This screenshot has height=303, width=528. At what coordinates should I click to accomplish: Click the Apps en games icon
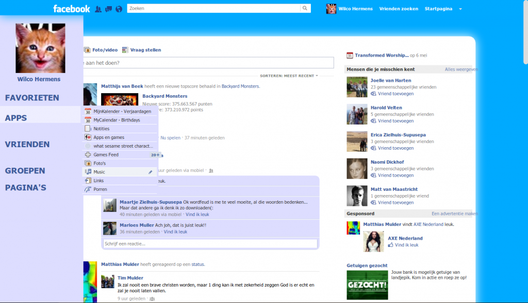(88, 137)
